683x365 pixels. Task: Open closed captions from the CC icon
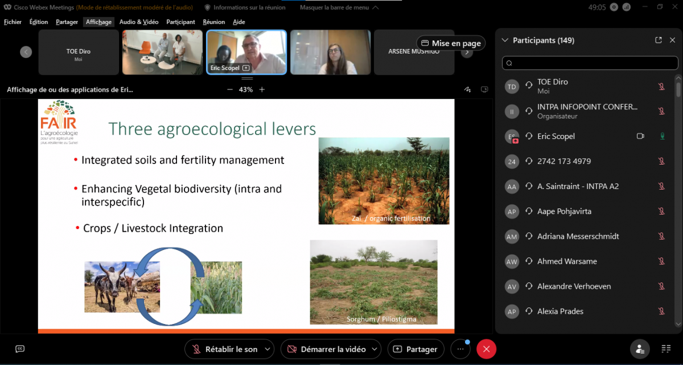20,348
